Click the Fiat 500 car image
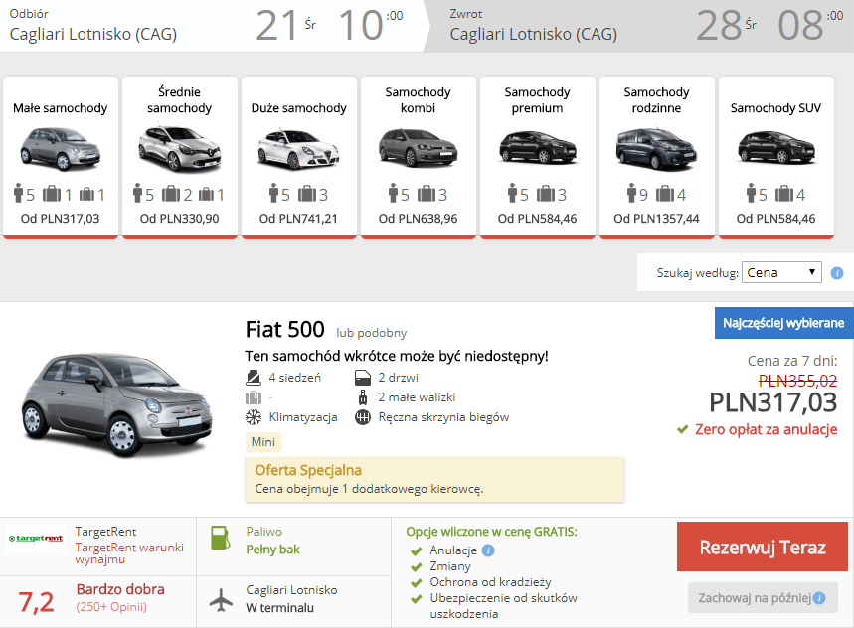The width and height of the screenshot is (854, 628). click(116, 401)
